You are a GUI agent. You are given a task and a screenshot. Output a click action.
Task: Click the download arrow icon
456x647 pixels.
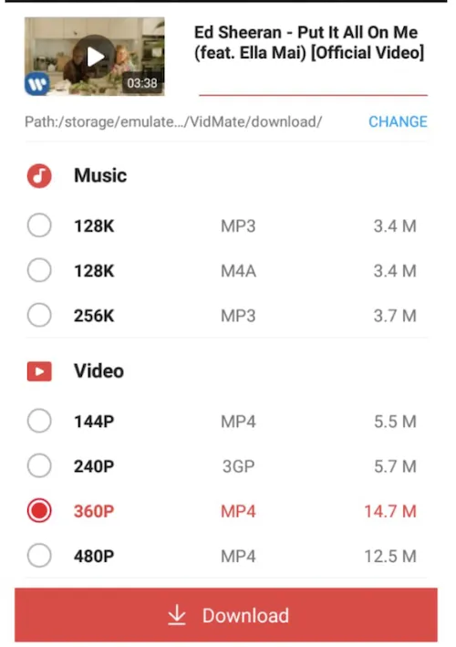click(x=177, y=615)
